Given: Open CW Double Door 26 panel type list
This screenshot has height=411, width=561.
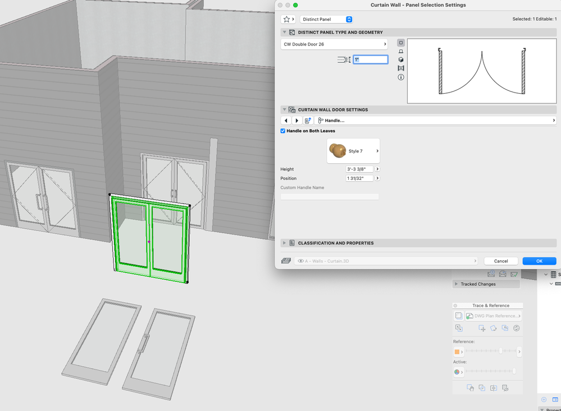Looking at the screenshot, I should point(335,44).
